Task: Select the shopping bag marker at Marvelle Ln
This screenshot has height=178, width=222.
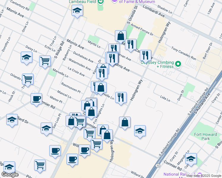Action: point(101,88)
